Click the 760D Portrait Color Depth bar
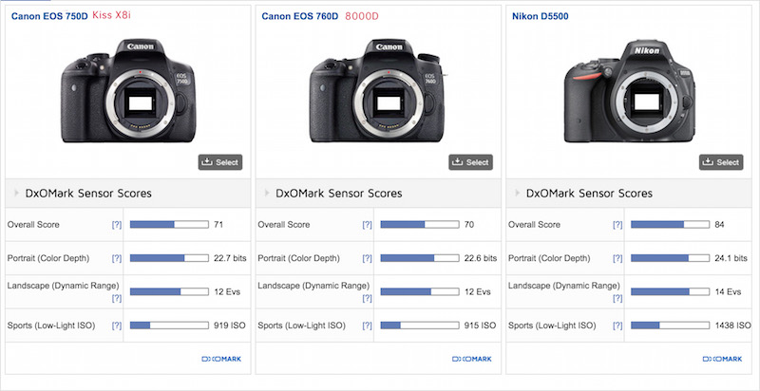The width and height of the screenshot is (760, 391). coord(420,258)
